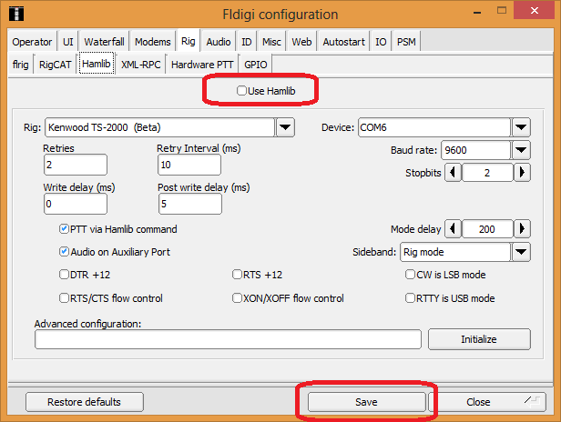
Task: Expand the Sideband dropdown
Action: (x=521, y=252)
